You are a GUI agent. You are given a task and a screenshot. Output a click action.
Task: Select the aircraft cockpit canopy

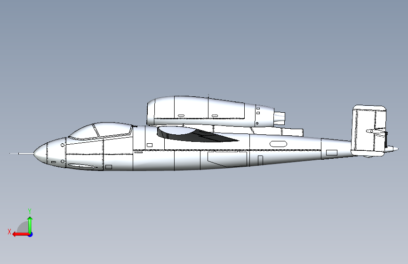(102, 131)
